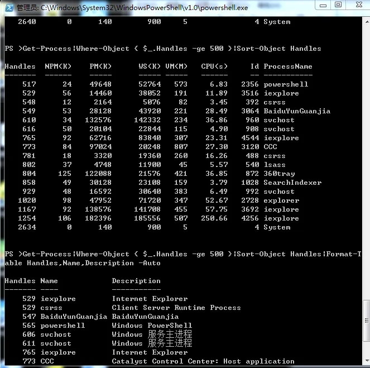
Task: Click the CPU value 57.75
Action: [217, 209]
